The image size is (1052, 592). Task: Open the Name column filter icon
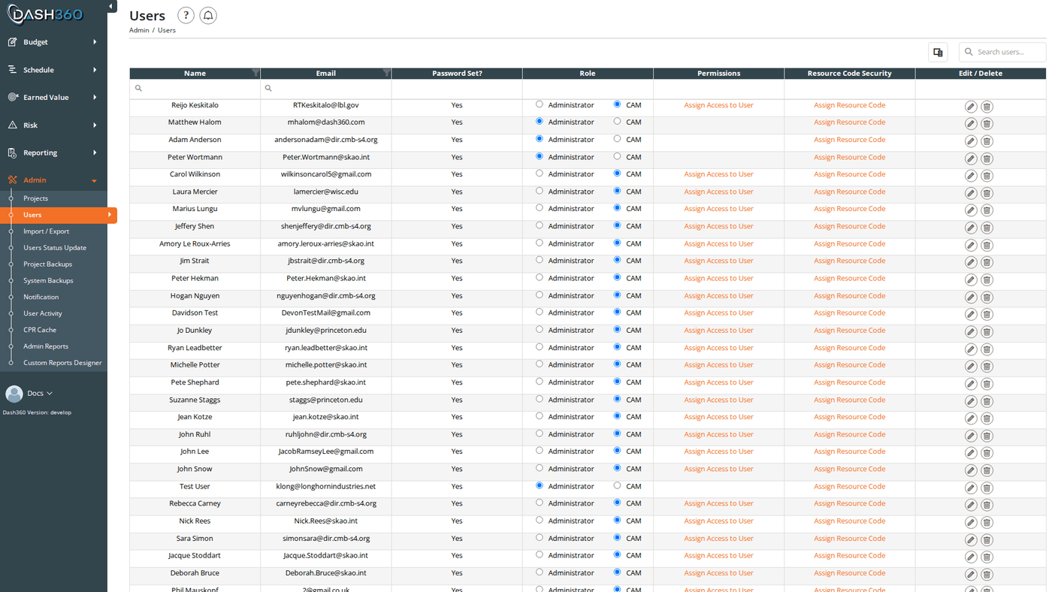(x=255, y=73)
